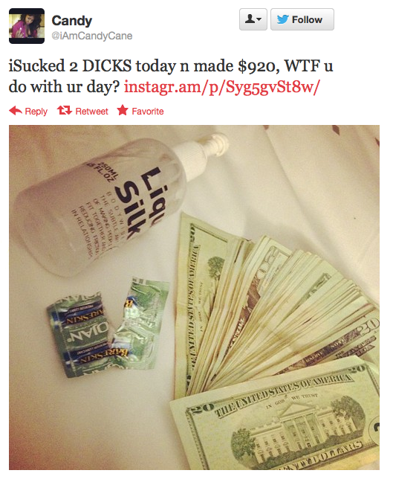This screenshot has width=393, height=479.
Task: Choose the Retweet text label
Action: (91, 112)
